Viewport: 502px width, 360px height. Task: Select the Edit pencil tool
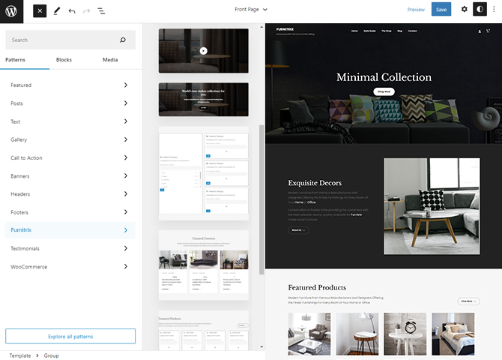click(x=56, y=10)
